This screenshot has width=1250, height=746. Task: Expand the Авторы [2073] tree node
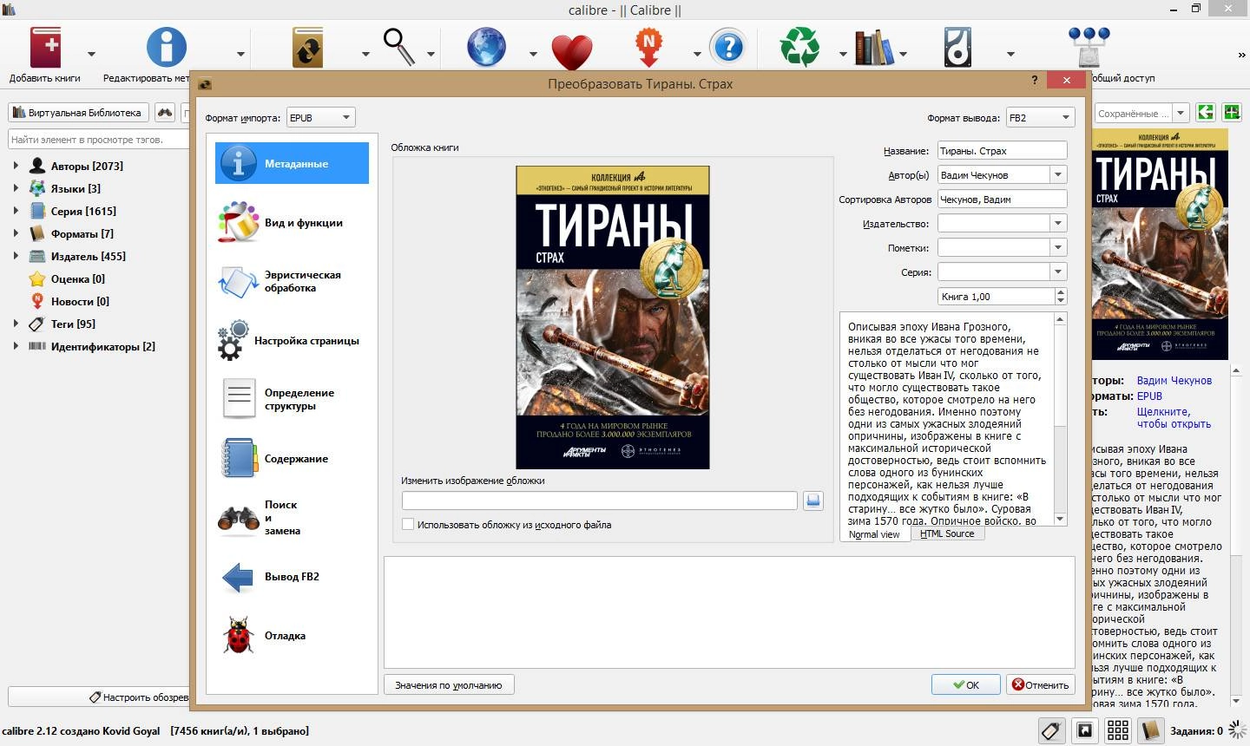click(x=16, y=166)
